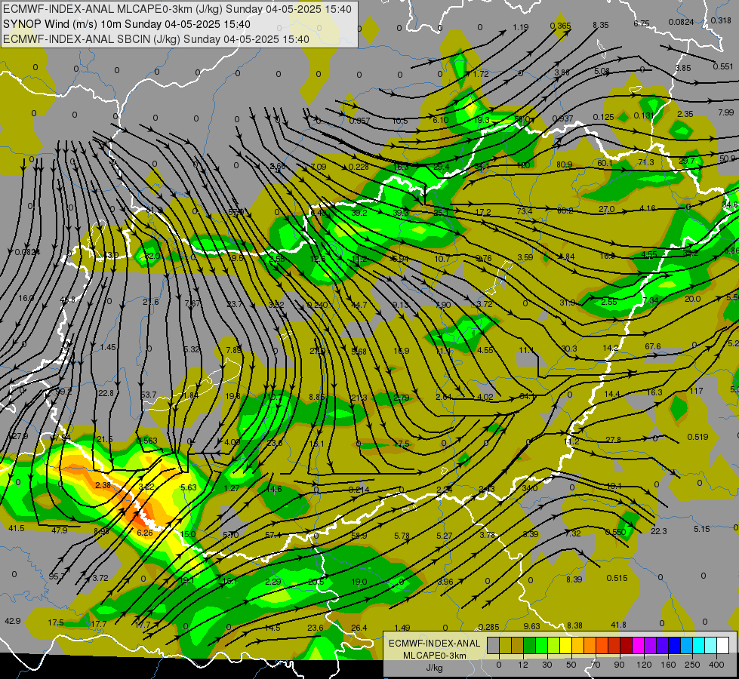Click the map value 1.19
This screenshot has height=679, width=739.
tap(520, 27)
